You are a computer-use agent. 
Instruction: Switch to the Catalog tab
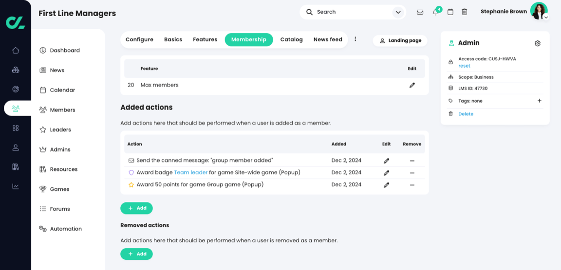pos(291,40)
